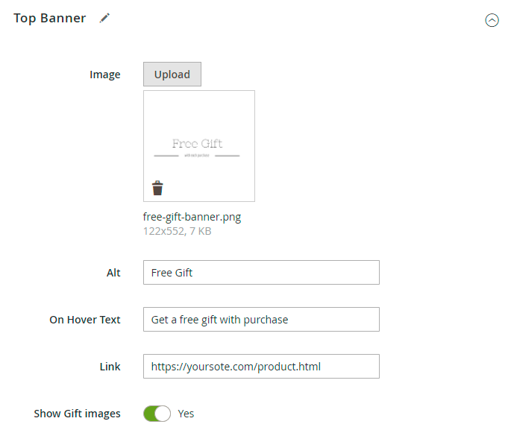Disable the Show Gift images toggle
Screen dimensions: 511x430
[x=157, y=414]
